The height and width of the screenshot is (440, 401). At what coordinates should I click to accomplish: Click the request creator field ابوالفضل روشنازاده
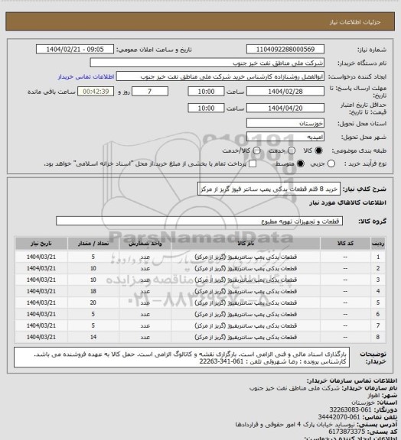coord(220,76)
